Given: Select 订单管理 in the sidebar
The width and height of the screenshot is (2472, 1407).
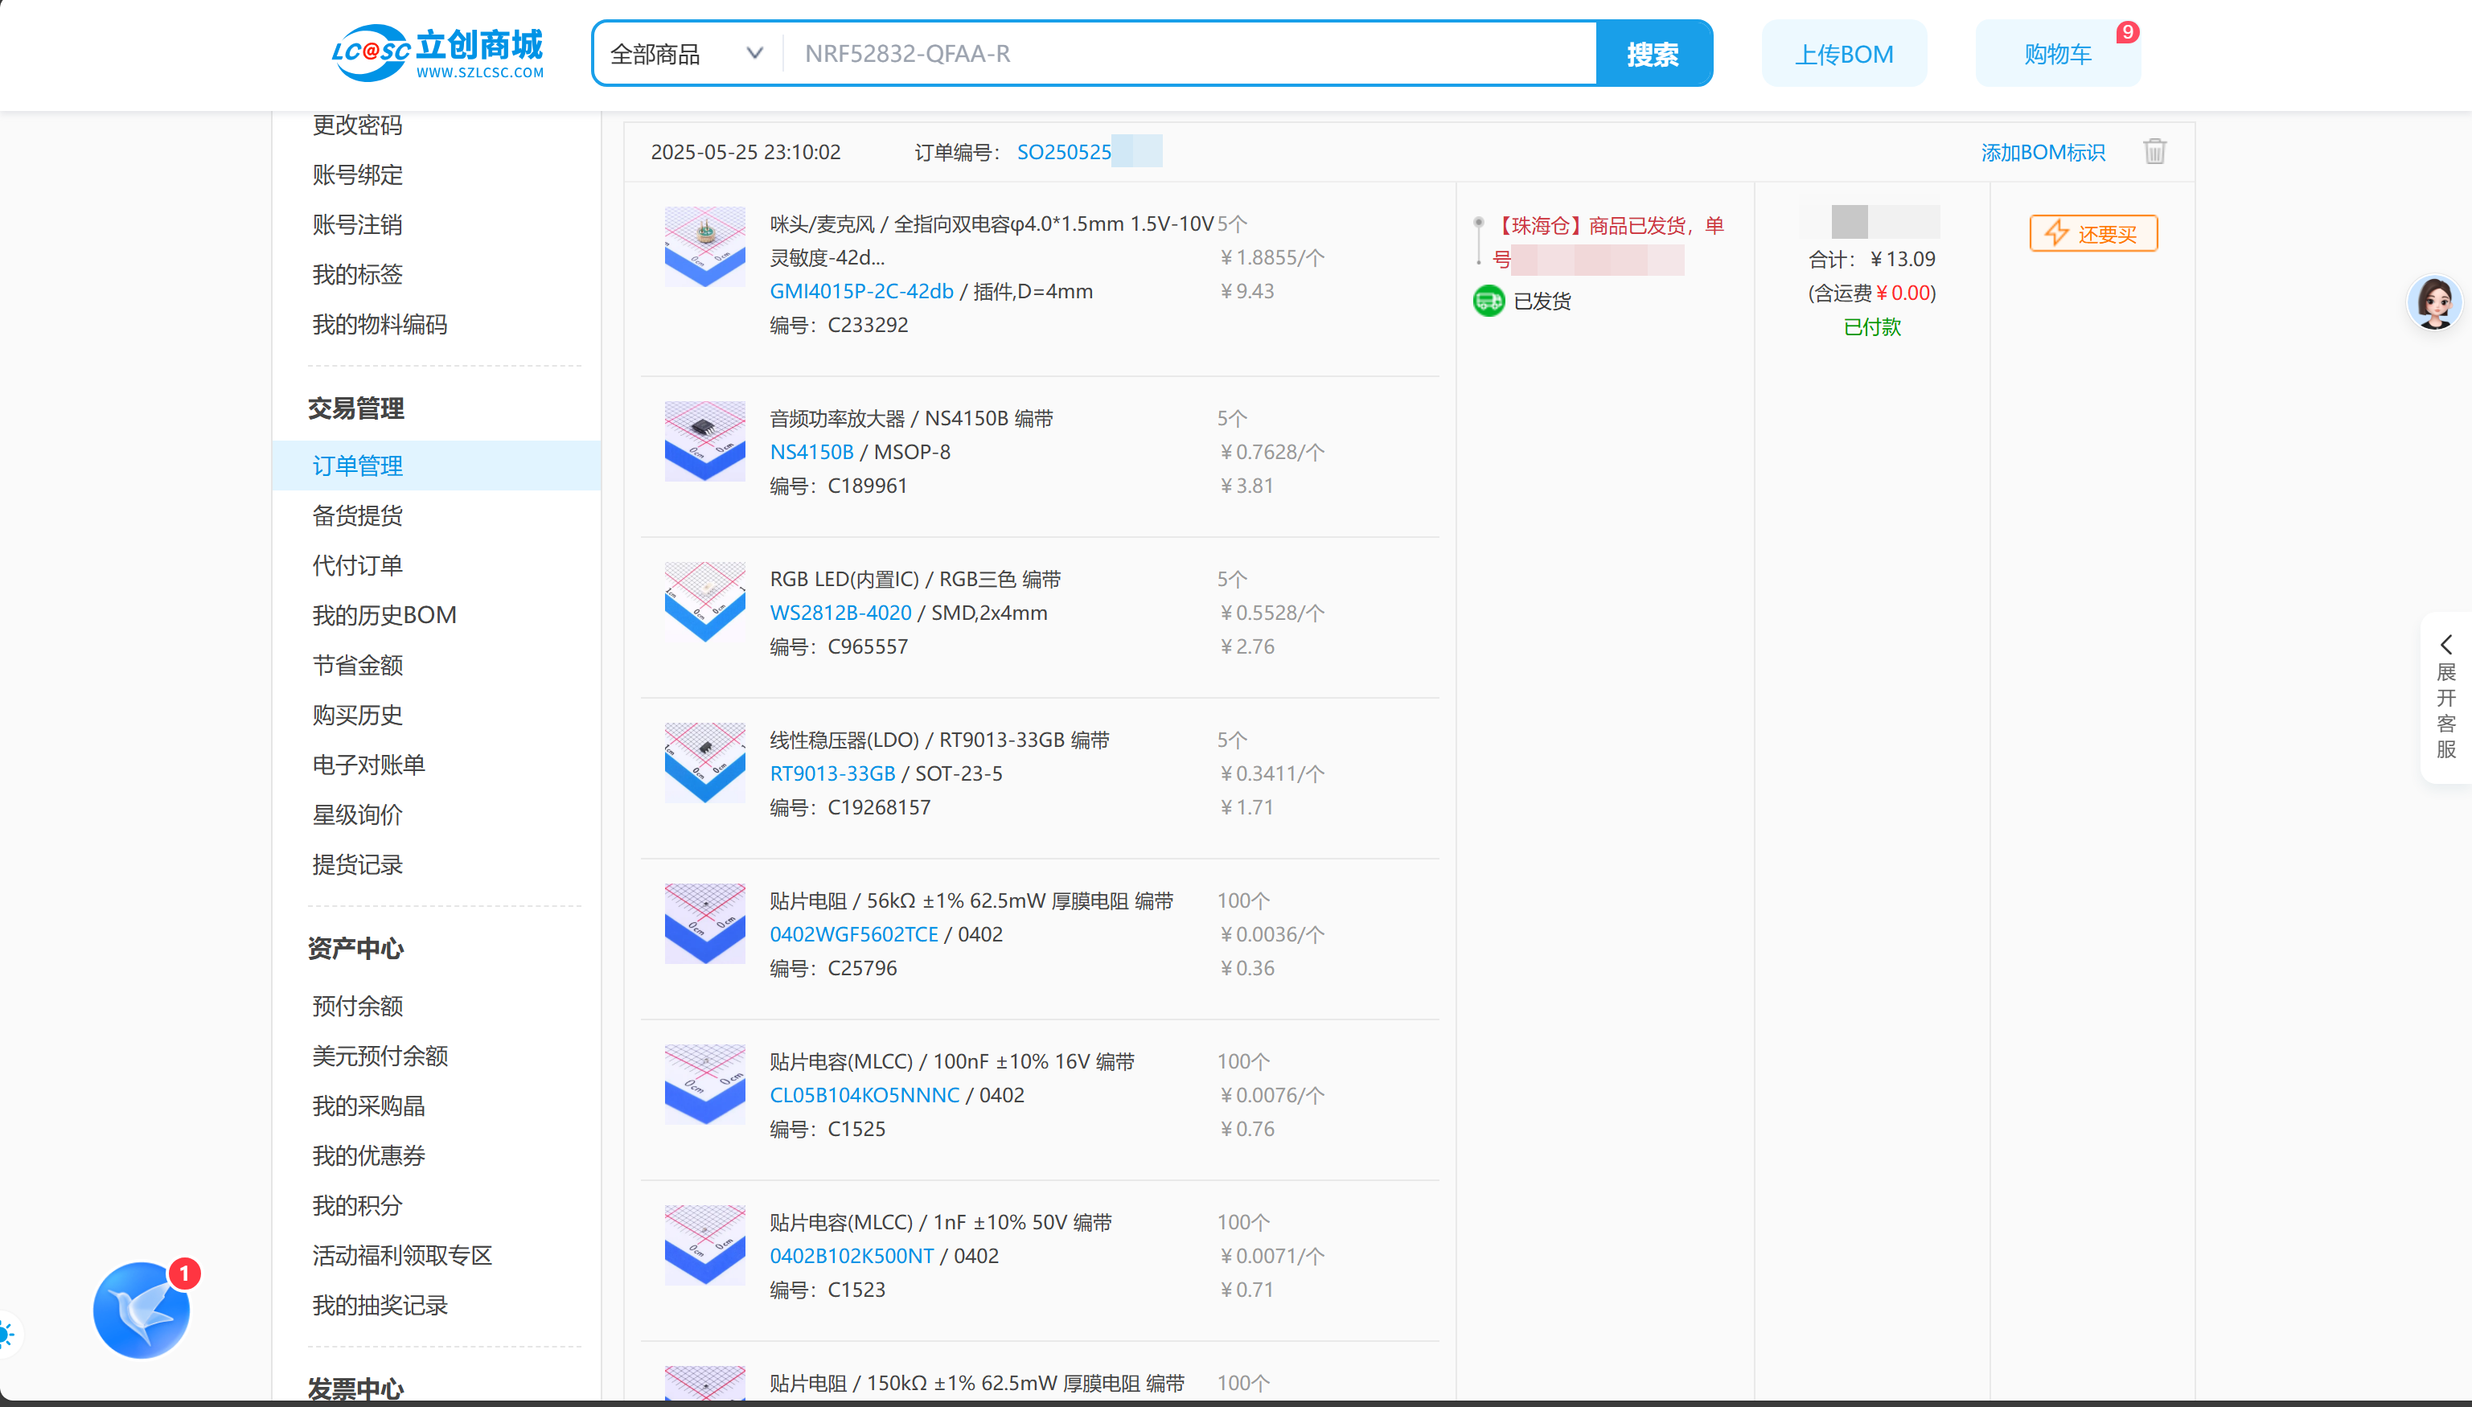Looking at the screenshot, I should [x=358, y=466].
